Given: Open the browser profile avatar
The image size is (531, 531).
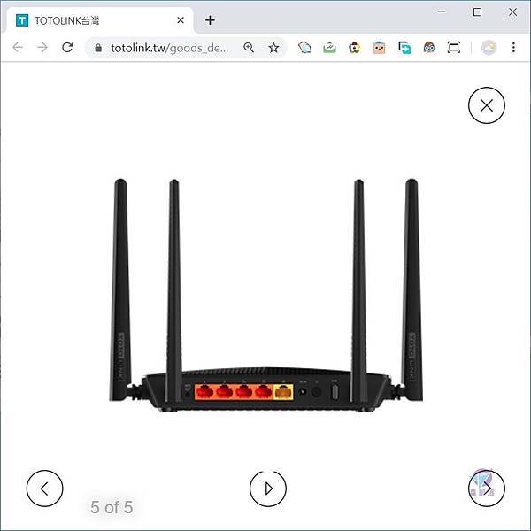Looking at the screenshot, I should (x=489, y=48).
